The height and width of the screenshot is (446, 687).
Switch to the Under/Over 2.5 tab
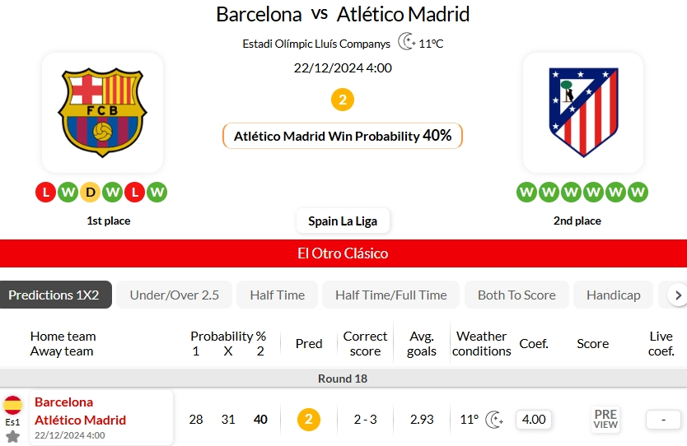175,295
